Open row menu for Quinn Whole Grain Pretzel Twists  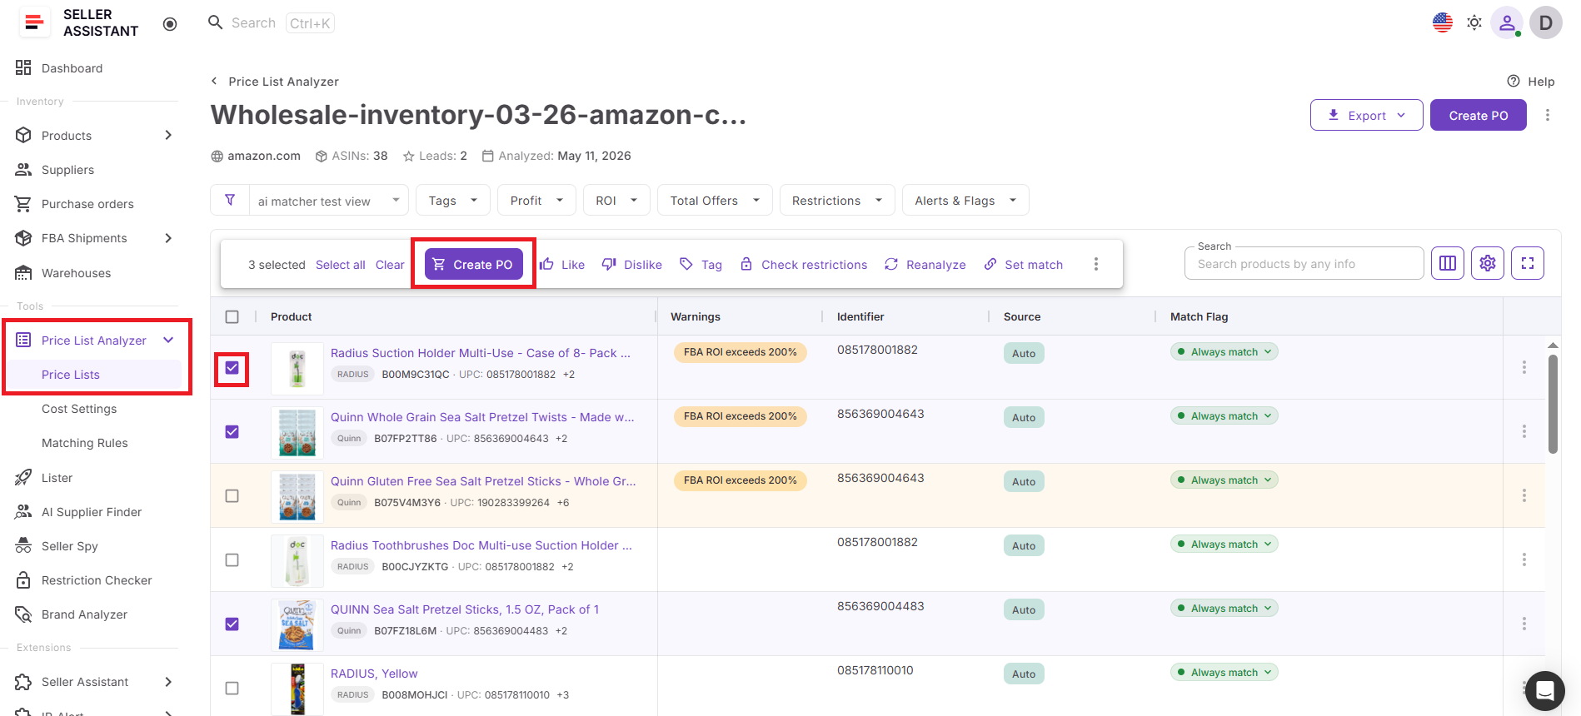(x=1524, y=431)
